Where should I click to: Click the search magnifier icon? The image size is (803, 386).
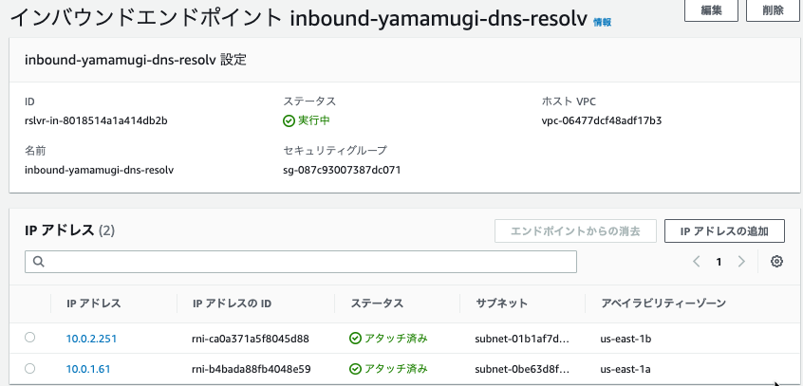pyautogui.click(x=39, y=262)
